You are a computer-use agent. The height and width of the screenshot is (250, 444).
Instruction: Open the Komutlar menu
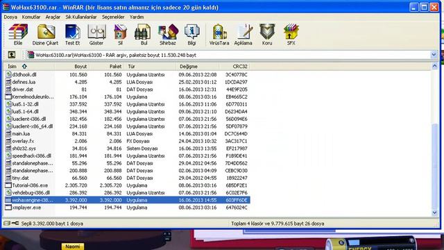(31, 17)
